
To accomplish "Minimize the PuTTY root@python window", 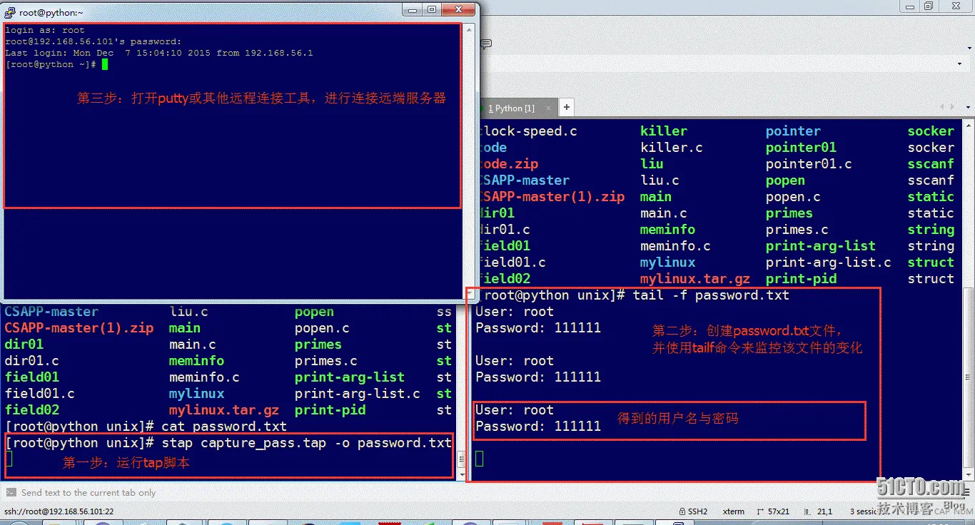I will pyautogui.click(x=414, y=9).
